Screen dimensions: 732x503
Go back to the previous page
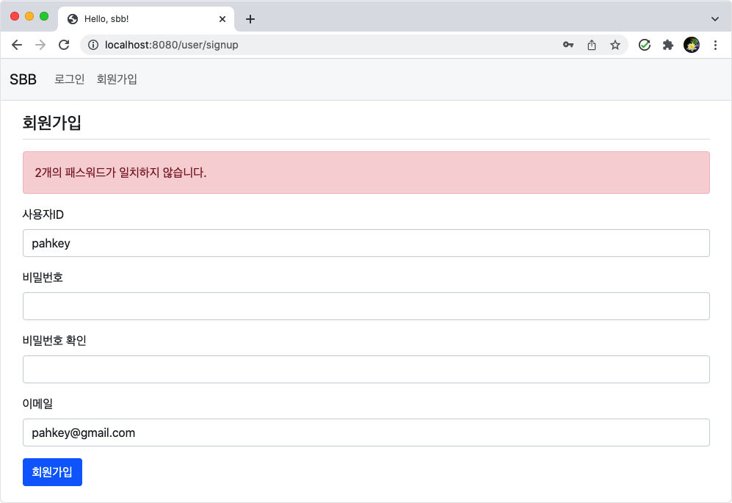17,45
